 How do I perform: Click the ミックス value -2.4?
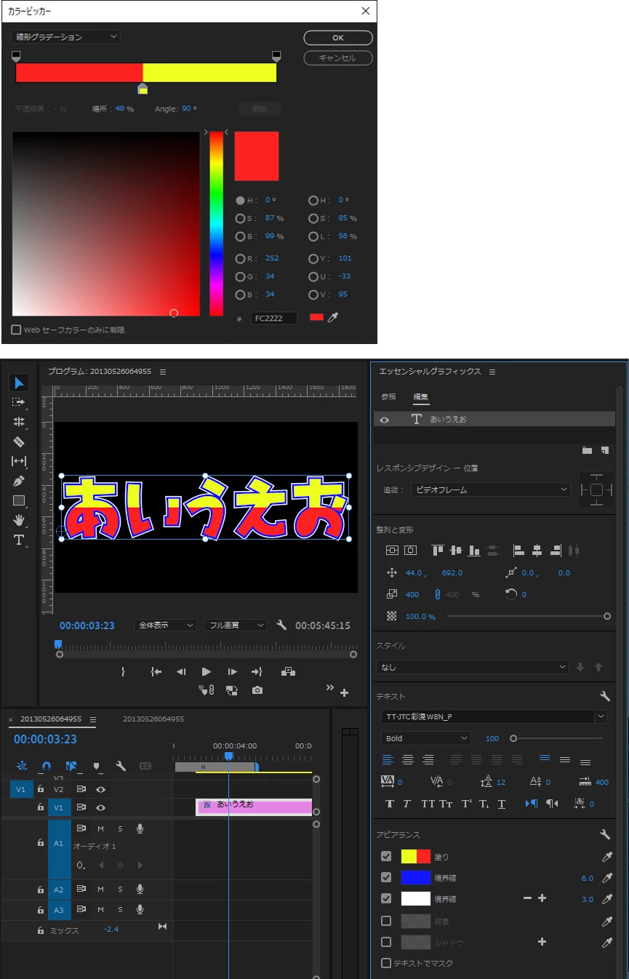pyautogui.click(x=111, y=929)
